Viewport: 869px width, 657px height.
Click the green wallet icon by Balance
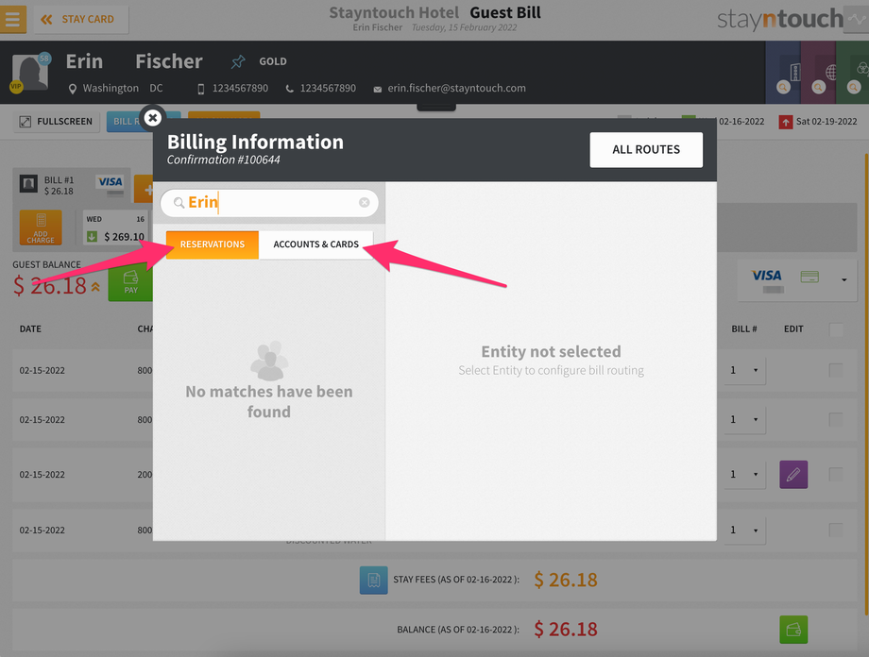coord(793,630)
